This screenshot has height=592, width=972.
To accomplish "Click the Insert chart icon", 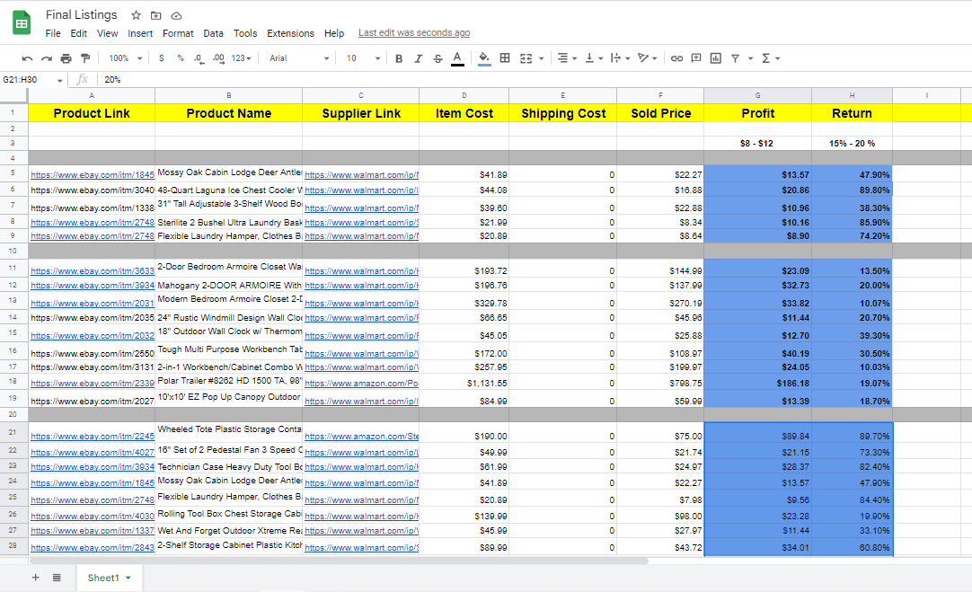I will (715, 58).
